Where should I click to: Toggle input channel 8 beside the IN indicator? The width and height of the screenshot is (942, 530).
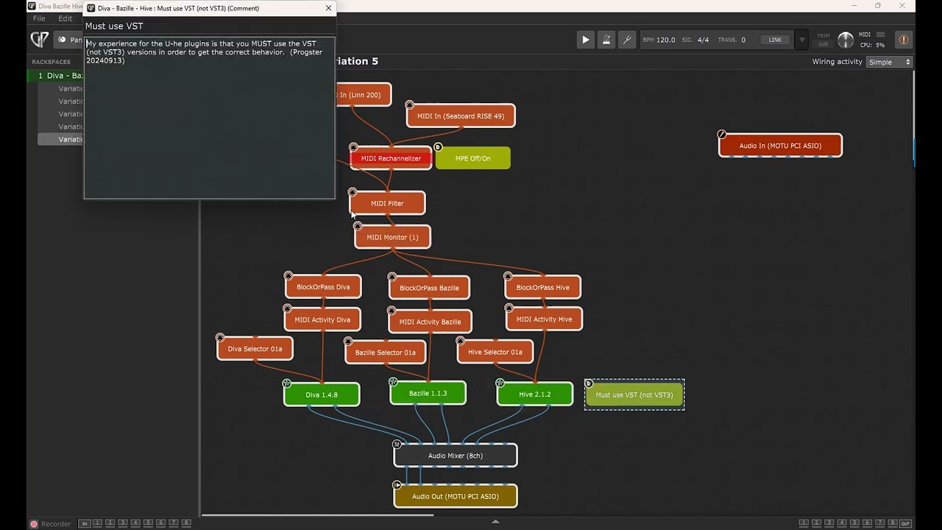coord(185,523)
